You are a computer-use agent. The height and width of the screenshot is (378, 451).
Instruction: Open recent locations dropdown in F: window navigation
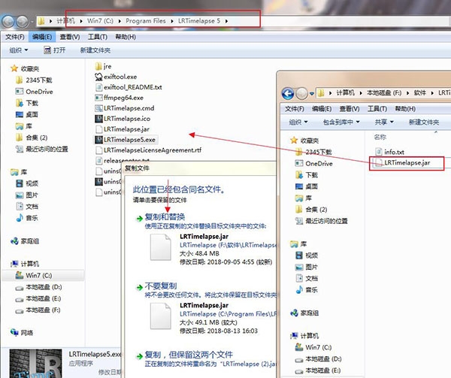311,94
